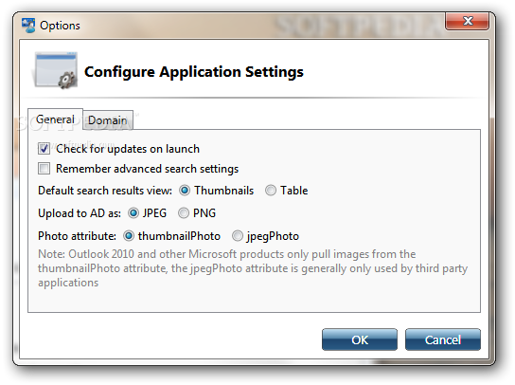Image resolution: width=515 pixels, height=385 pixels.
Task: Click the Photo attribute label
Action: click(77, 236)
